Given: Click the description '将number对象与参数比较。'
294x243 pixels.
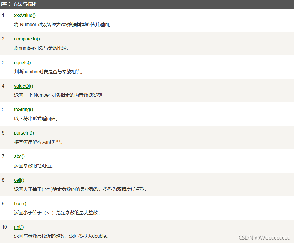Looking at the screenshot, I should click(x=41, y=48).
